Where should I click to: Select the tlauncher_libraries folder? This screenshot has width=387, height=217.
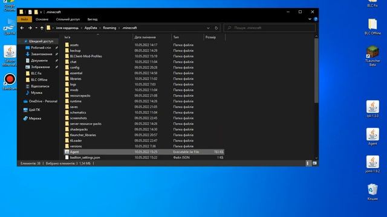pos(83,135)
